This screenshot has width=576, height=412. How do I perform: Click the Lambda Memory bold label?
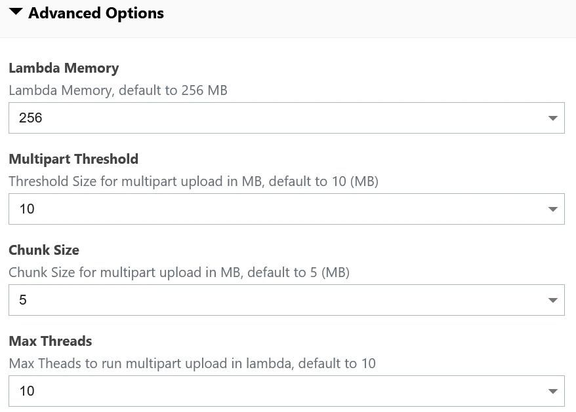64,68
